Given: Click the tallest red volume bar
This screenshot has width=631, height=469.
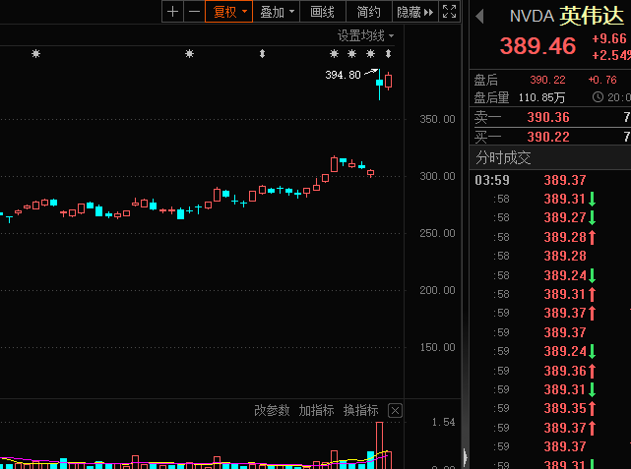Looking at the screenshot, I should (x=379, y=445).
